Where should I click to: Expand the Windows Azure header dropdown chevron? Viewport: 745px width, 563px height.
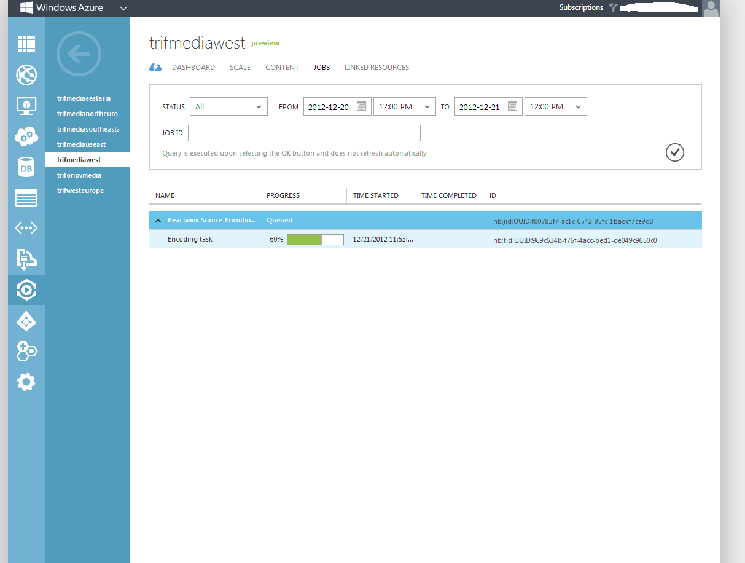(x=123, y=8)
